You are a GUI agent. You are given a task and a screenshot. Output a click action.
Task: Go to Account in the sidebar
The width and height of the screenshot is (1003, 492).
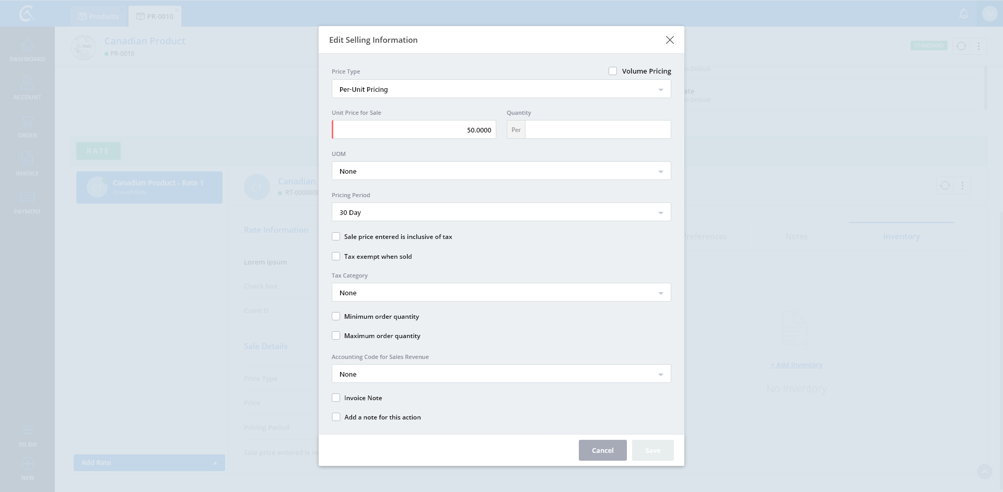(x=27, y=85)
